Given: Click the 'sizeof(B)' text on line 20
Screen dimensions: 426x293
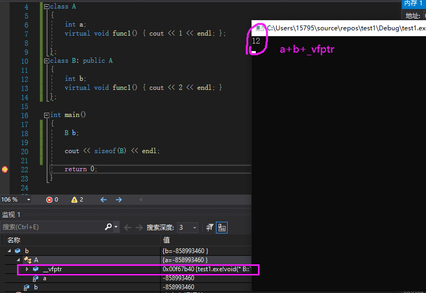Looking at the screenshot, I should [x=110, y=151].
